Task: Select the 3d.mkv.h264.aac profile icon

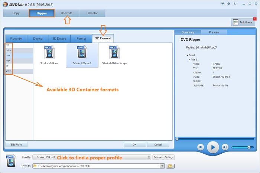Action: [49, 52]
